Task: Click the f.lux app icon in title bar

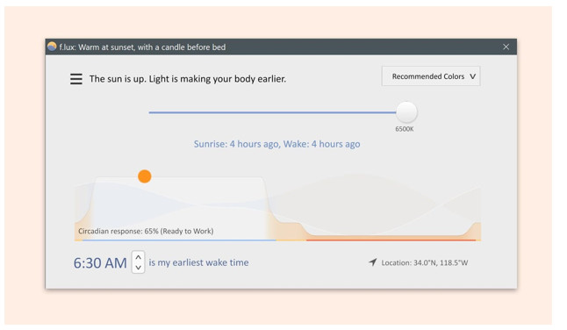Action: click(x=52, y=47)
